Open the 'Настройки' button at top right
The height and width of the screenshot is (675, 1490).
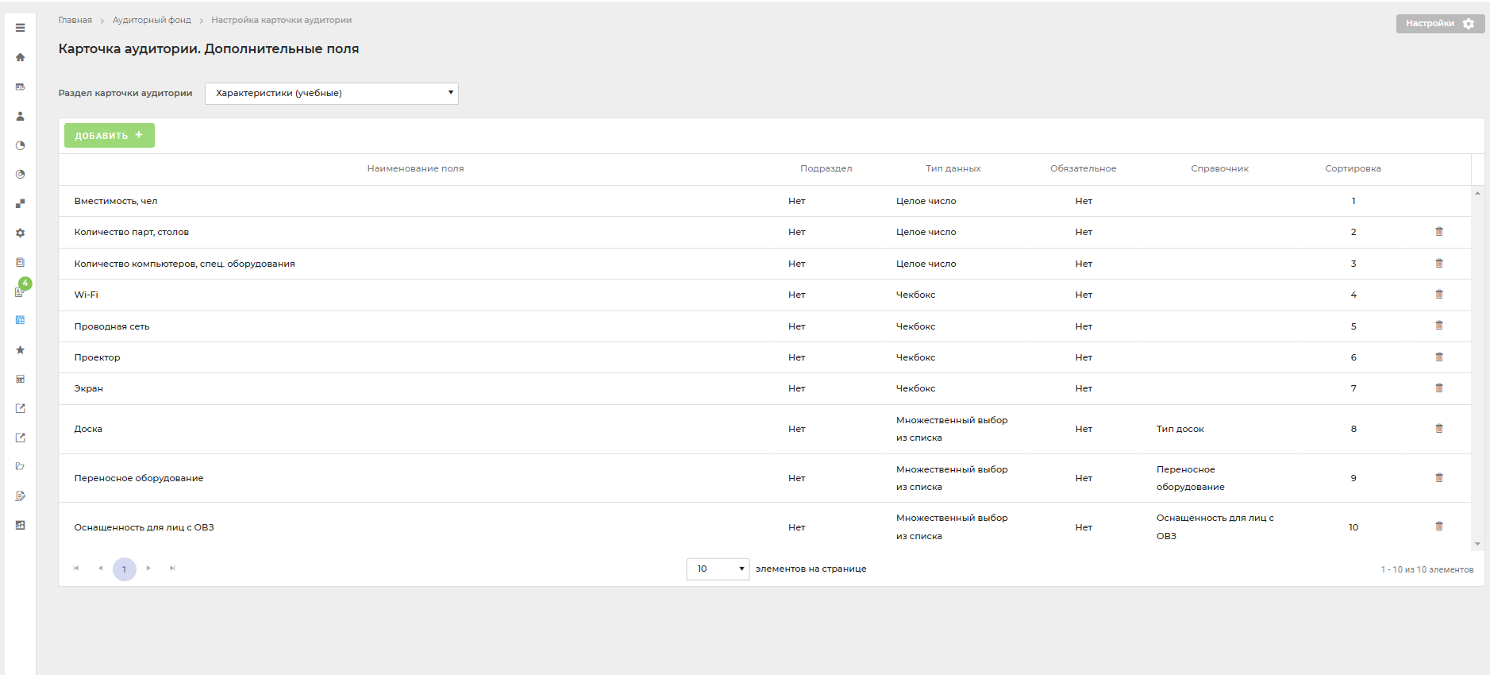pyautogui.click(x=1440, y=23)
